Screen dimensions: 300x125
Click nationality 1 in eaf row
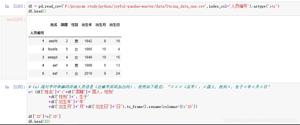pyautogui.click(x=67, y=73)
